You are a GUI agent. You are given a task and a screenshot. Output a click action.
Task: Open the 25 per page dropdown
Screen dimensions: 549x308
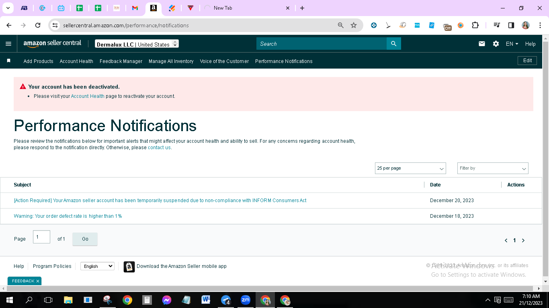click(x=410, y=168)
